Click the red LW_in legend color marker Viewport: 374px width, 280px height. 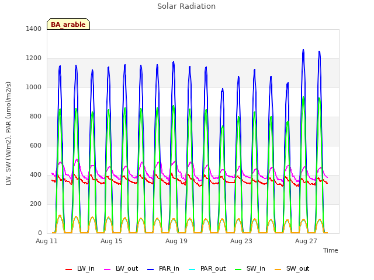click(x=69, y=269)
